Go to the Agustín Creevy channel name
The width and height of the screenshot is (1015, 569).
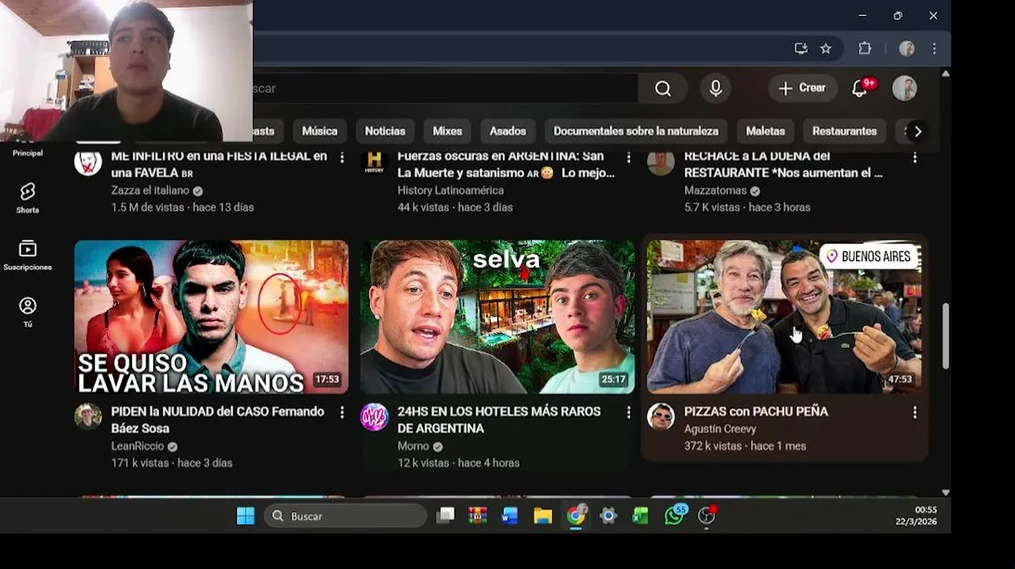coord(720,429)
